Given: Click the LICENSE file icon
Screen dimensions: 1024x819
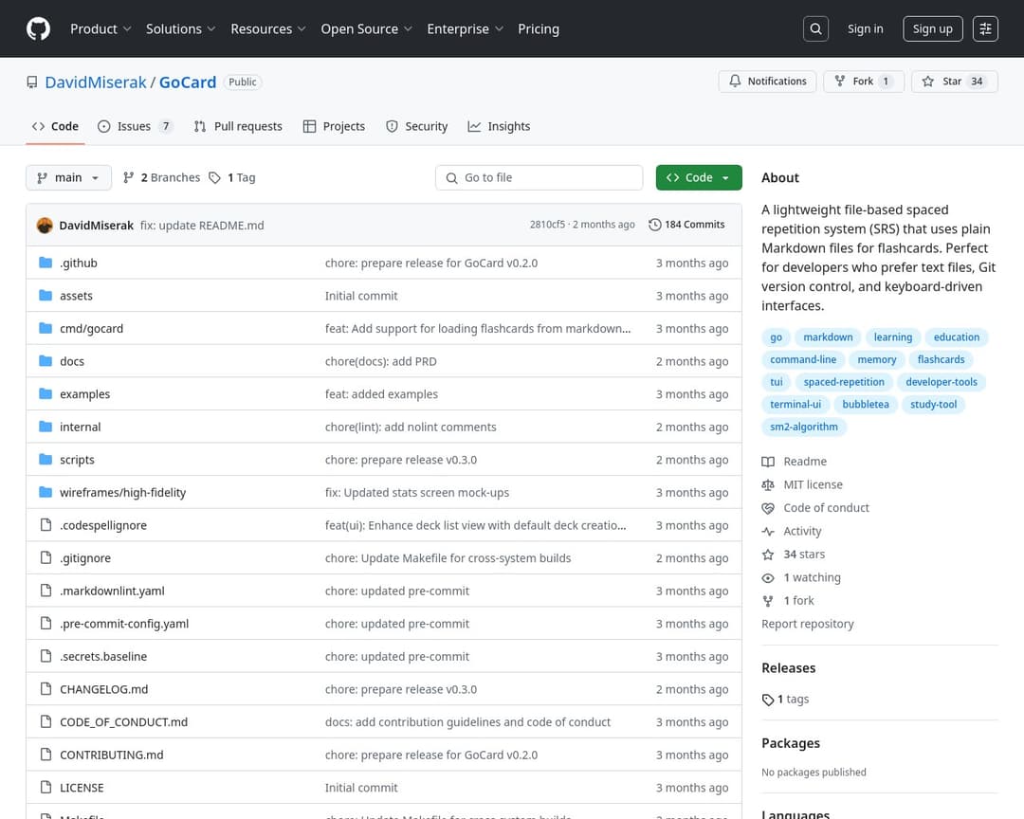Looking at the screenshot, I should [46, 787].
